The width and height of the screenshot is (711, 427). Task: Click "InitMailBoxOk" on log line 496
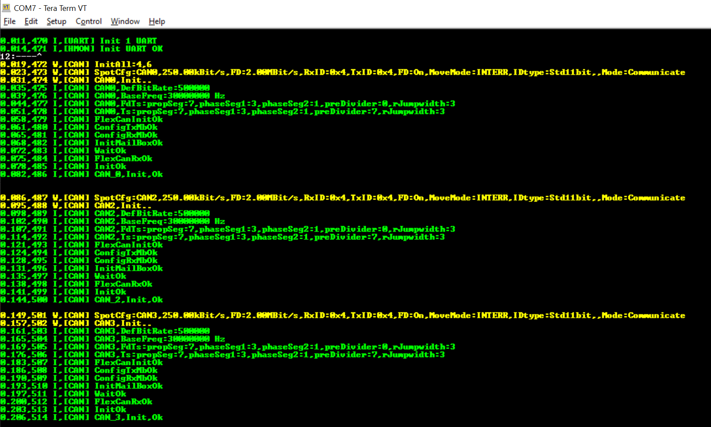click(129, 268)
